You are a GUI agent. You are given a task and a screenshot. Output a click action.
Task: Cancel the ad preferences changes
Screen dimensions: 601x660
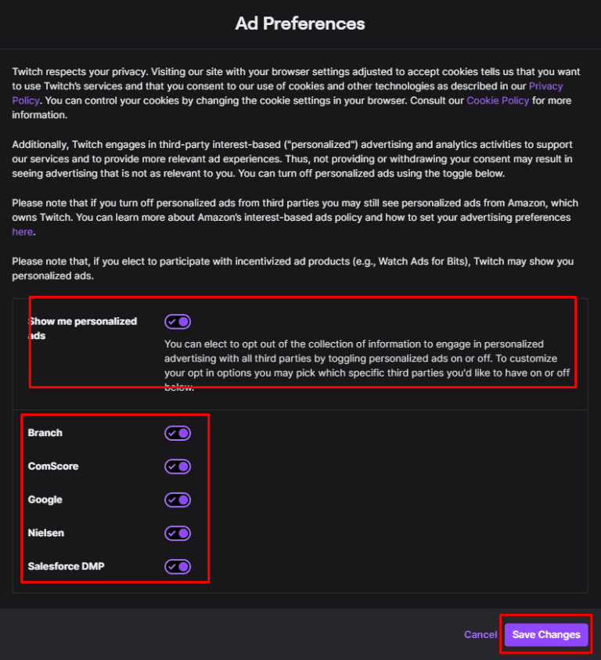480,634
